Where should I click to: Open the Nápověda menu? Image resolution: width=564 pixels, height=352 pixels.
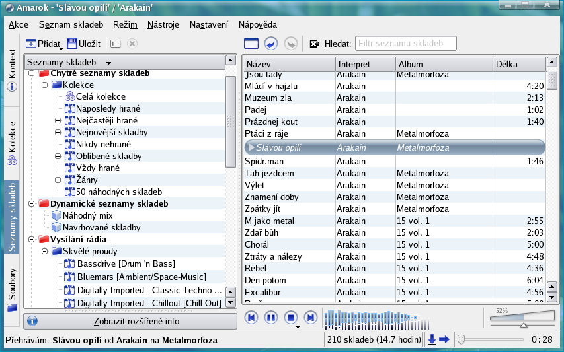(258, 25)
